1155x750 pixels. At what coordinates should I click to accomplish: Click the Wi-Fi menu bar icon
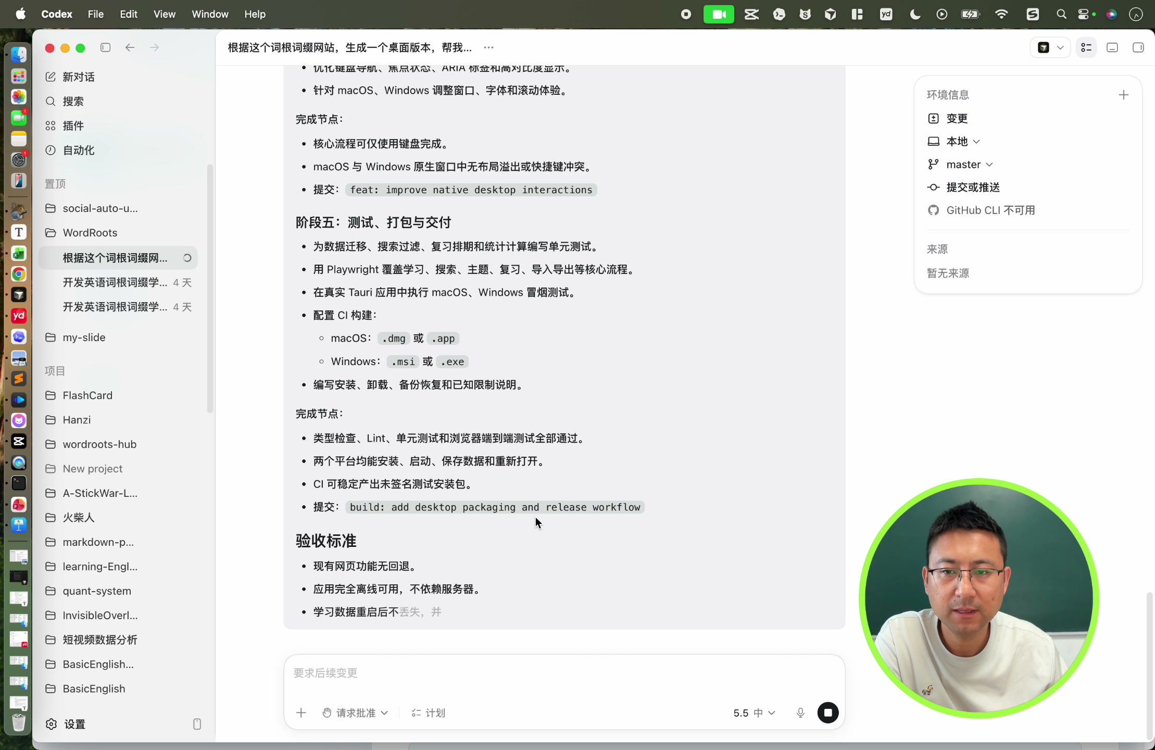click(1001, 14)
